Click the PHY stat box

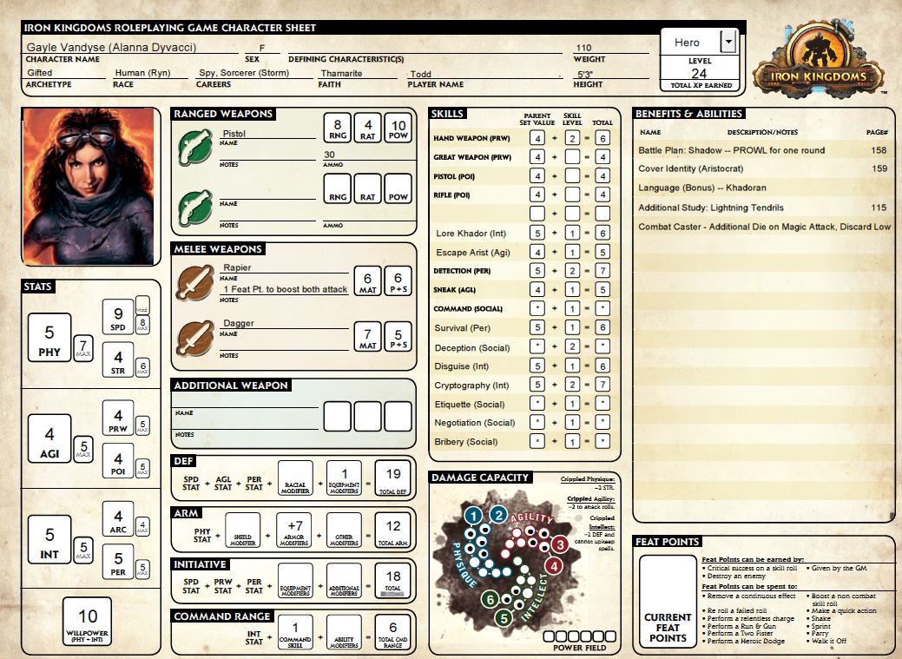pyautogui.click(x=49, y=338)
